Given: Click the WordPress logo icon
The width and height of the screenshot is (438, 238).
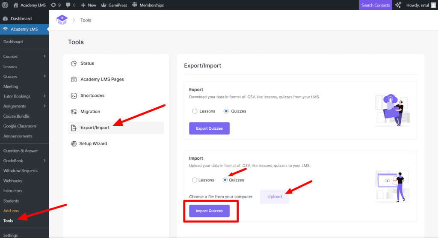Looking at the screenshot, I should pos(5,5).
